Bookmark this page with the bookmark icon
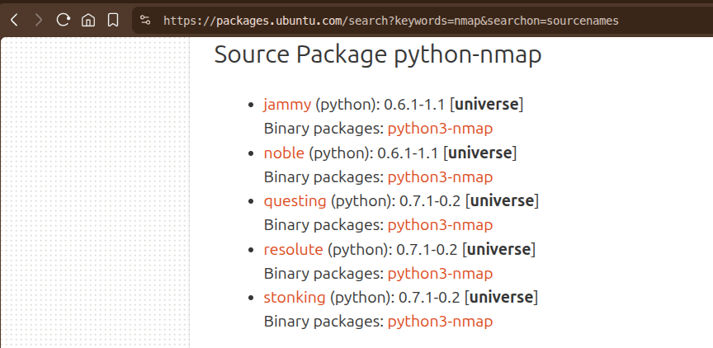 click(113, 20)
